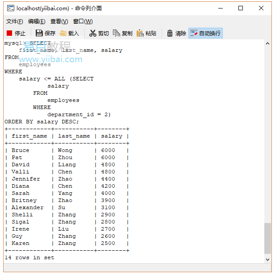Screen dimensions: 275x274
Task: Save the query with 保存 disk icon
Action: point(39,33)
